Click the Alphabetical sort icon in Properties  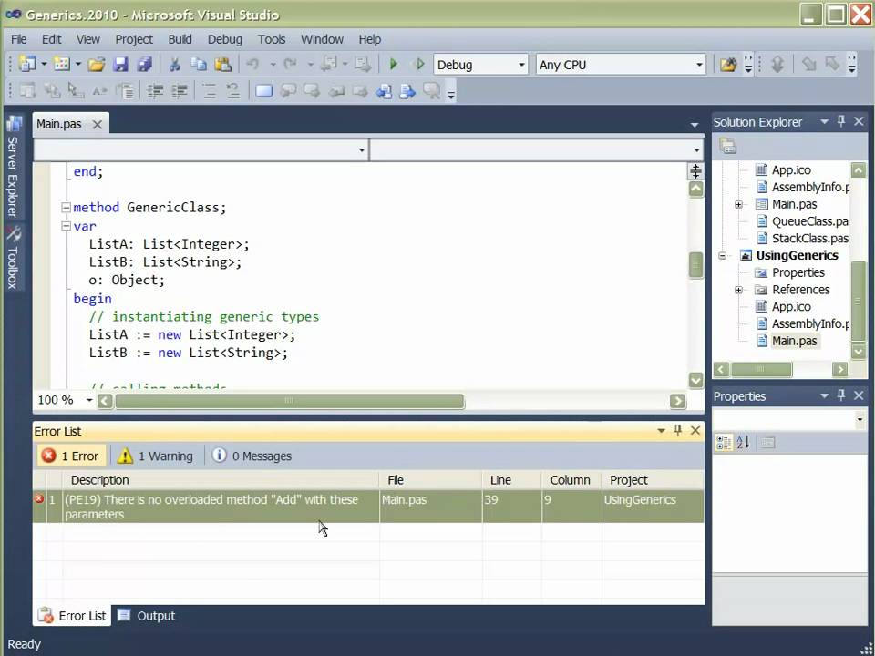[744, 443]
